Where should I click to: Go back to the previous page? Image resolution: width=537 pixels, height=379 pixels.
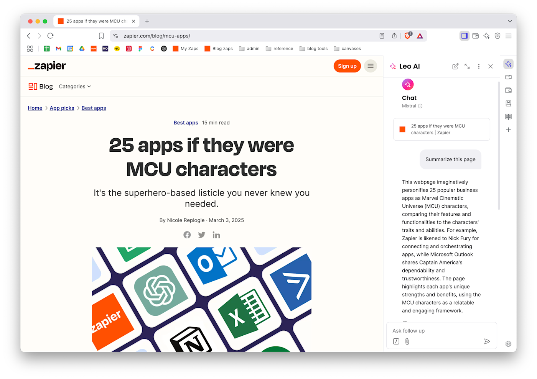coord(29,36)
